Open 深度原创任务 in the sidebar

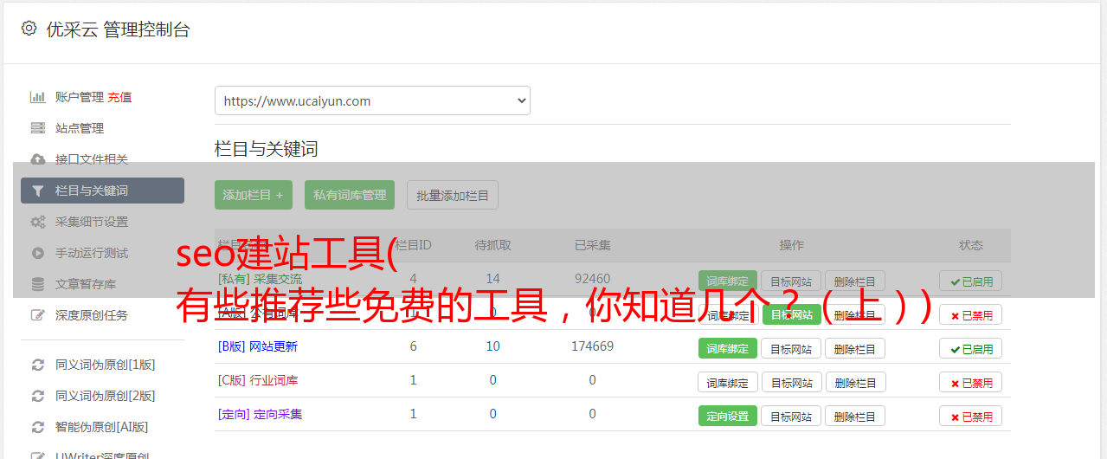(92, 315)
